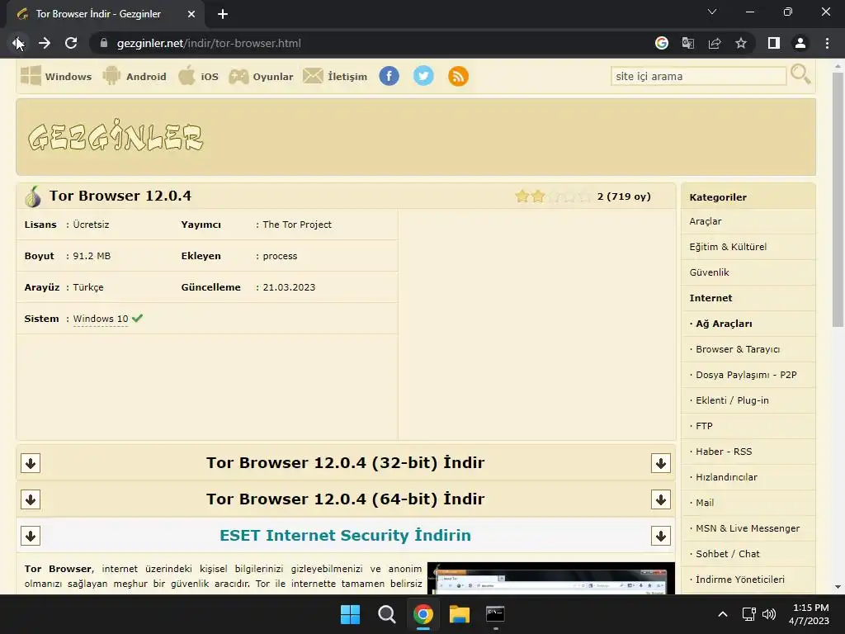The image size is (845, 634).
Task: Select Dosya Paylaşımı - P2P subcategory
Action: pyautogui.click(x=746, y=375)
